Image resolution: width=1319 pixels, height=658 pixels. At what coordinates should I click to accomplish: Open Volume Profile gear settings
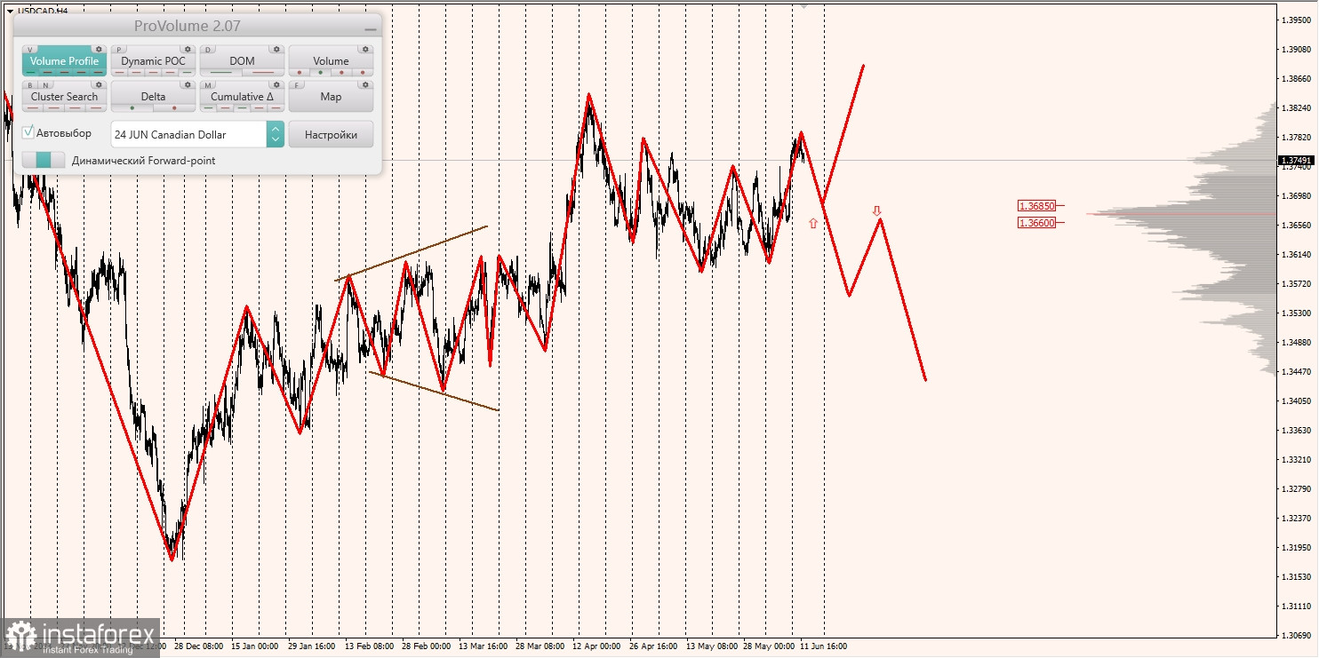(x=99, y=49)
